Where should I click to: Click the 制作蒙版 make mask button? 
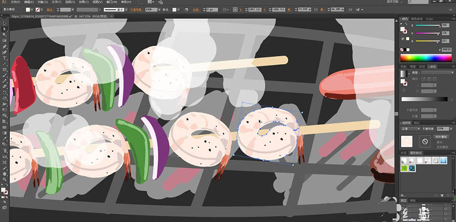[441, 137]
